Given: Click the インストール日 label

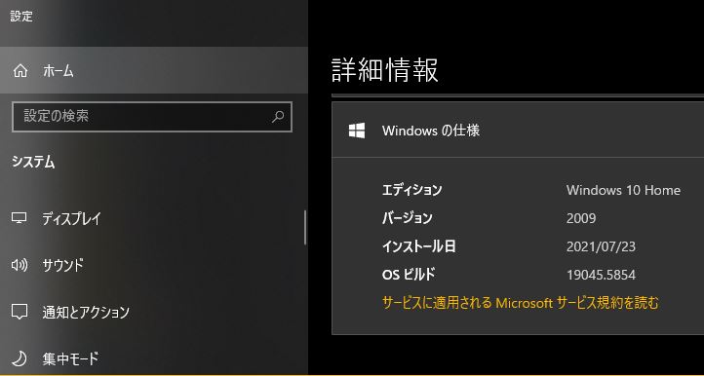Looking at the screenshot, I should click(x=419, y=246).
